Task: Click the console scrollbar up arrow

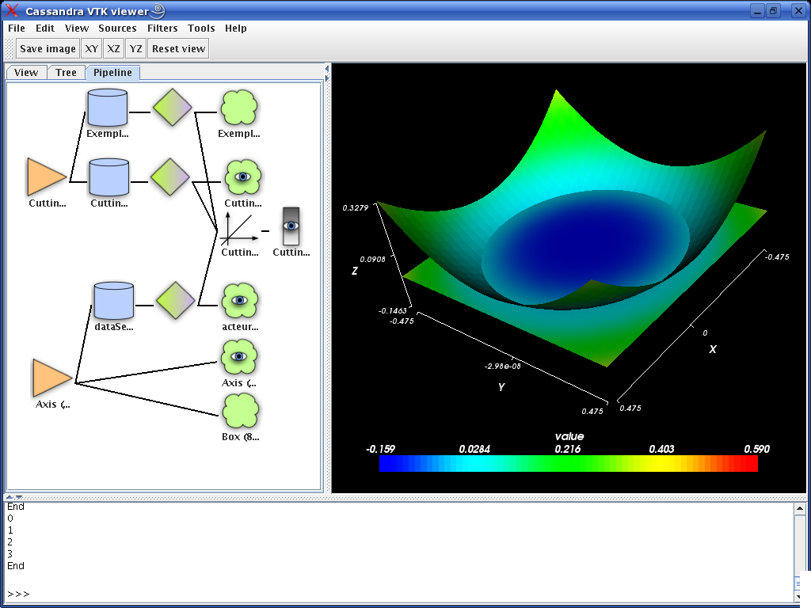Action: click(x=799, y=510)
